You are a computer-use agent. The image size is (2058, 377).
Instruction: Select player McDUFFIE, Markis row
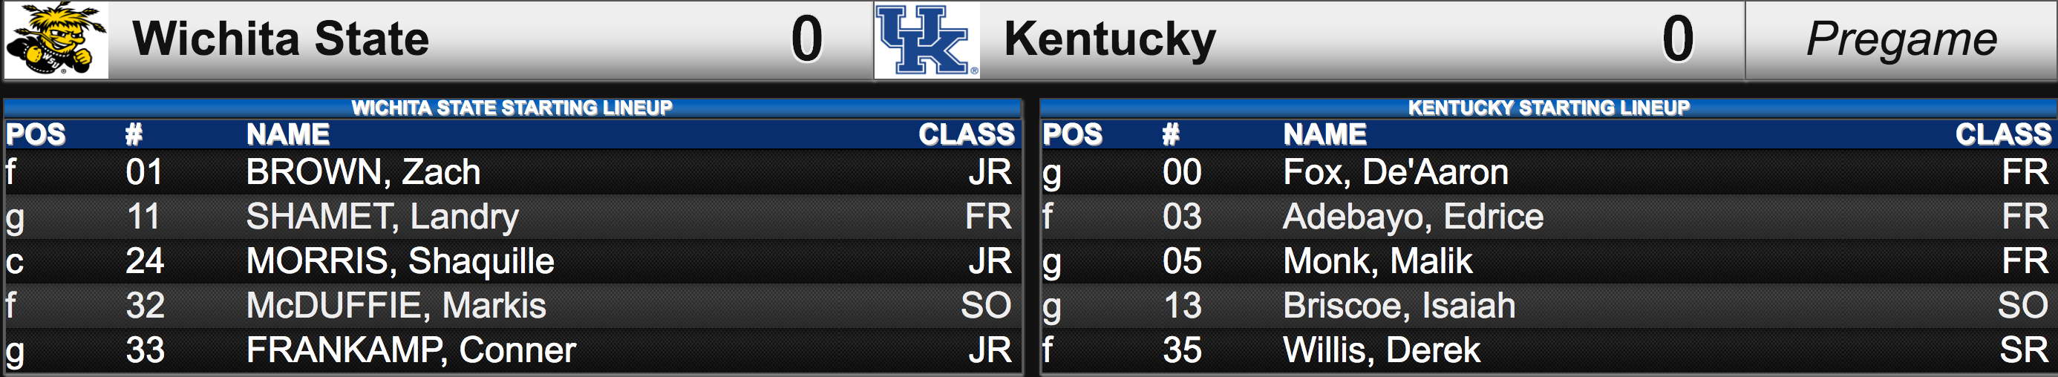(512, 306)
